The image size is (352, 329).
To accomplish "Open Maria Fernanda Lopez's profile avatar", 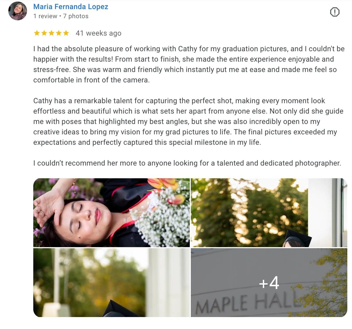I will pos(18,11).
